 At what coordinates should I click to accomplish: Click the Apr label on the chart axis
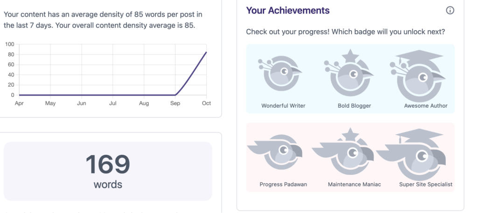[19, 103]
